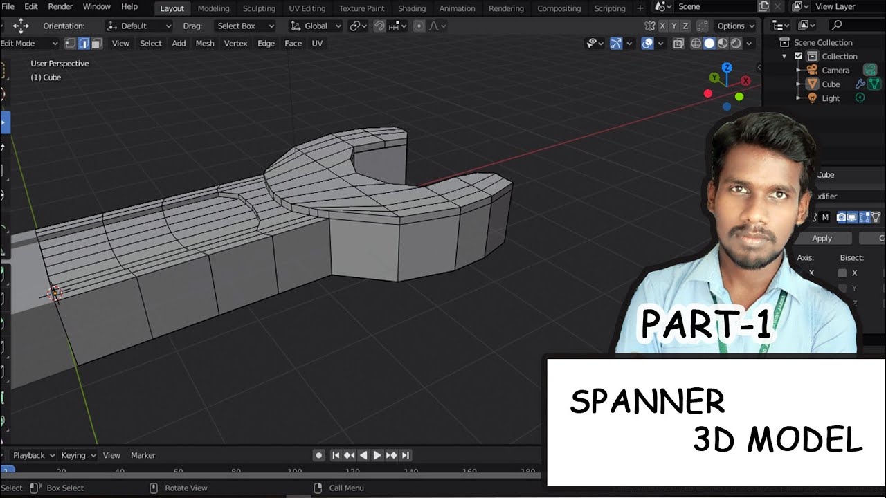Open the Keying menu
This screenshot has width=886, height=498.
click(x=78, y=455)
